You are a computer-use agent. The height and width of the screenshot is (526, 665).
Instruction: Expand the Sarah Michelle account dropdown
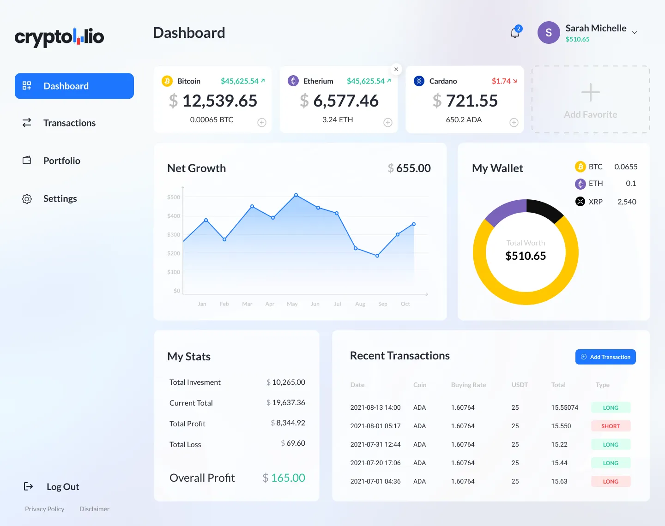click(x=635, y=33)
